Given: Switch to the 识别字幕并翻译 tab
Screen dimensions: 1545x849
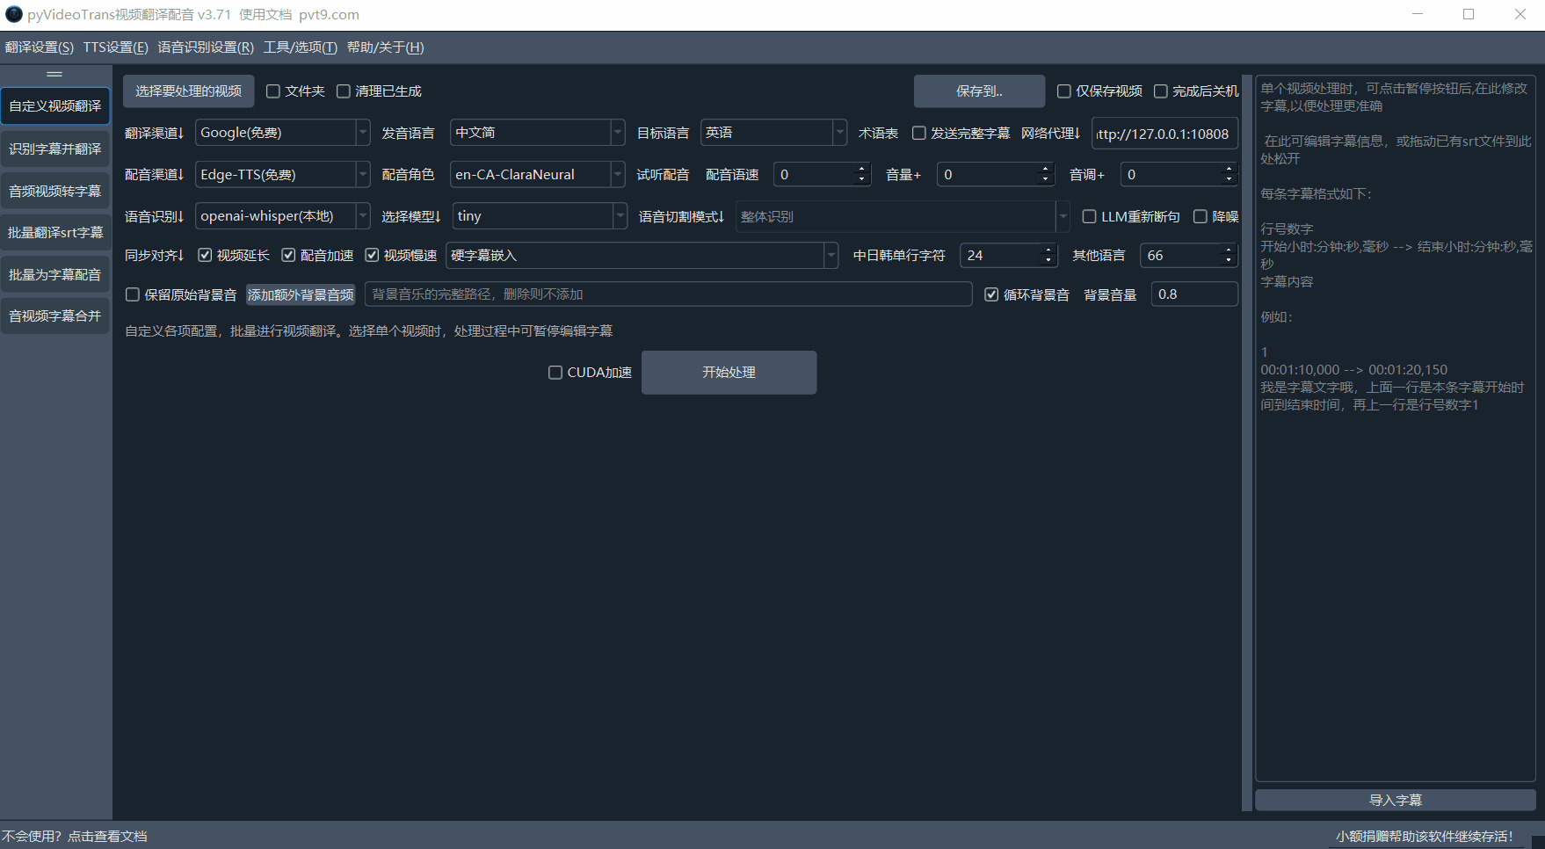Looking at the screenshot, I should pos(55,149).
